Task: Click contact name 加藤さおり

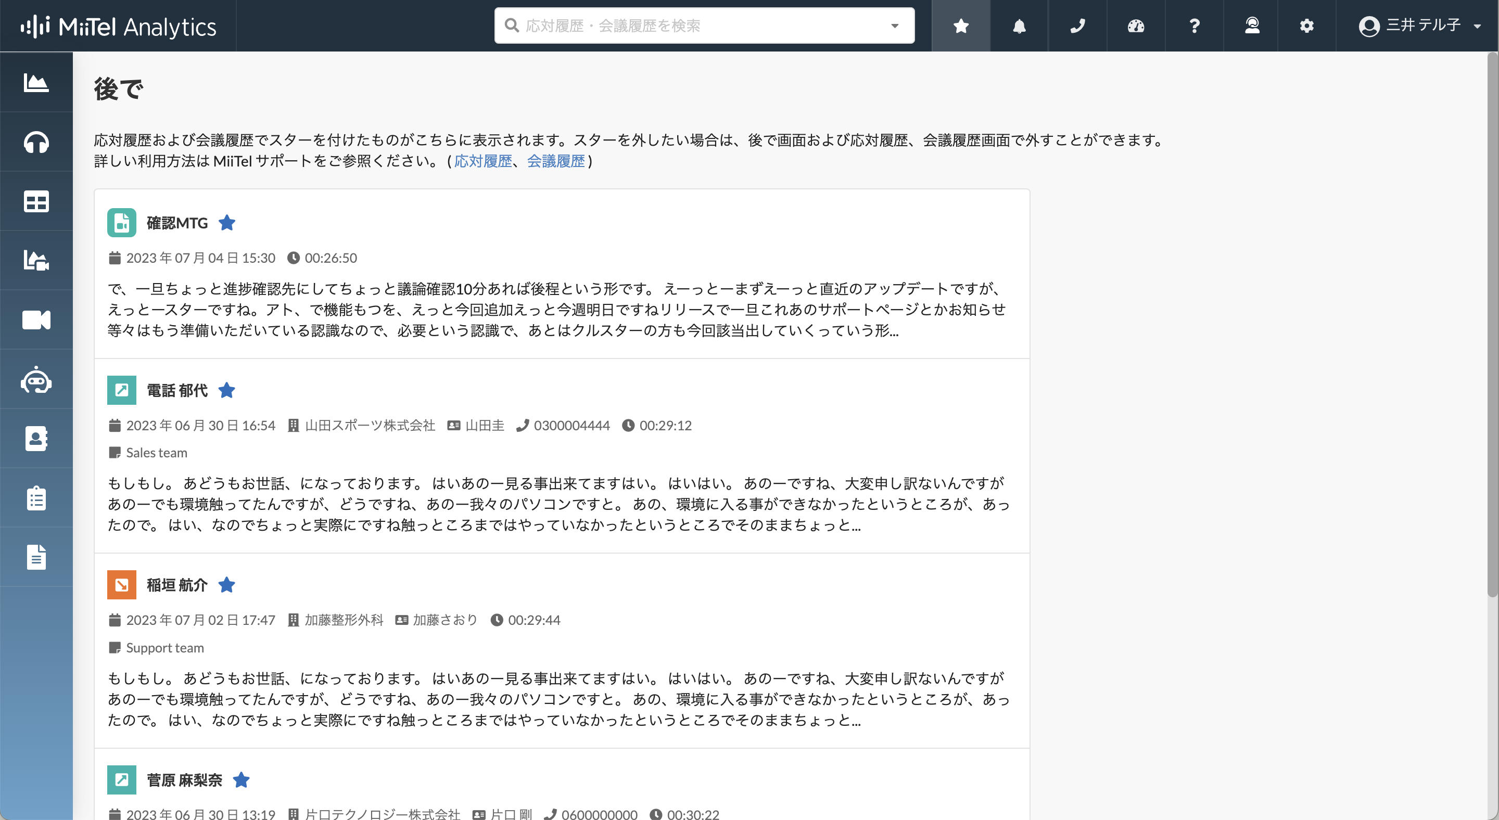Action: 445,620
